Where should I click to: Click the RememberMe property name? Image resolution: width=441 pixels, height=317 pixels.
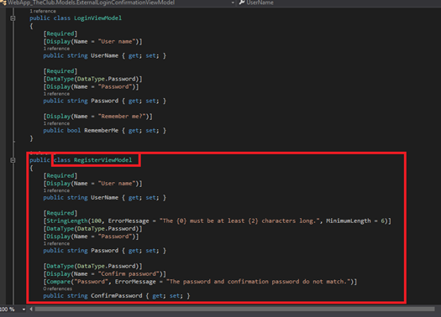102,131
